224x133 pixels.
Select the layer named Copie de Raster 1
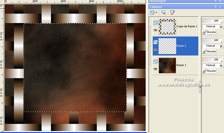(187, 26)
